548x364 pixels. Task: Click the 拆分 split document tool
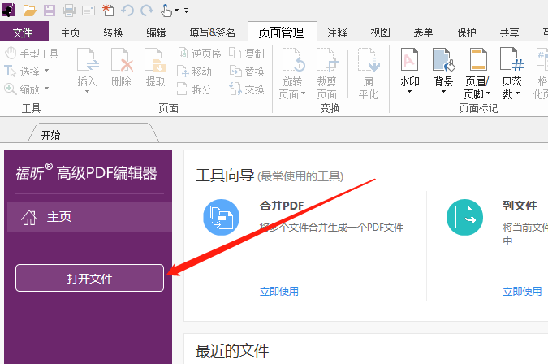click(194, 89)
